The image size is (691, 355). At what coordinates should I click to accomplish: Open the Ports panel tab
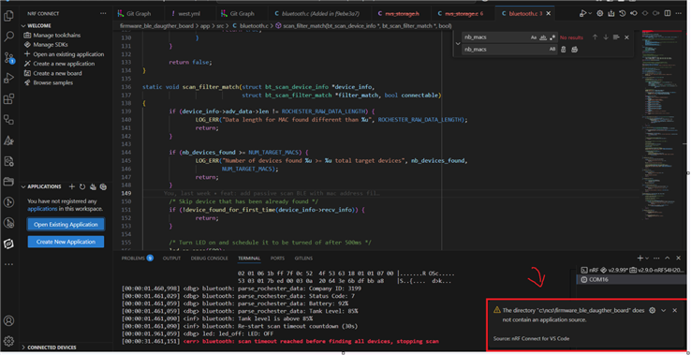click(x=277, y=258)
